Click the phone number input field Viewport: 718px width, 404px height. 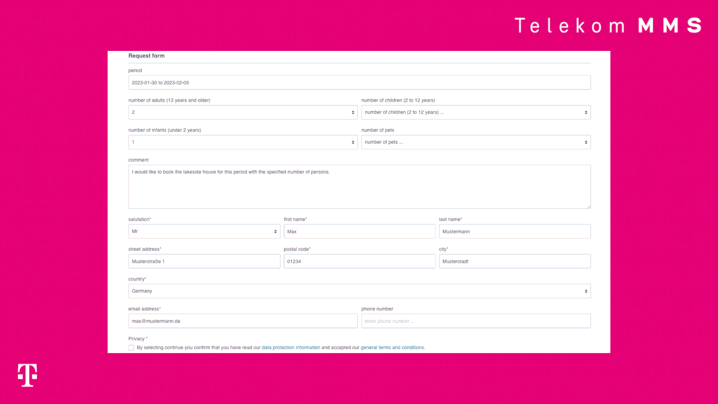(x=476, y=321)
